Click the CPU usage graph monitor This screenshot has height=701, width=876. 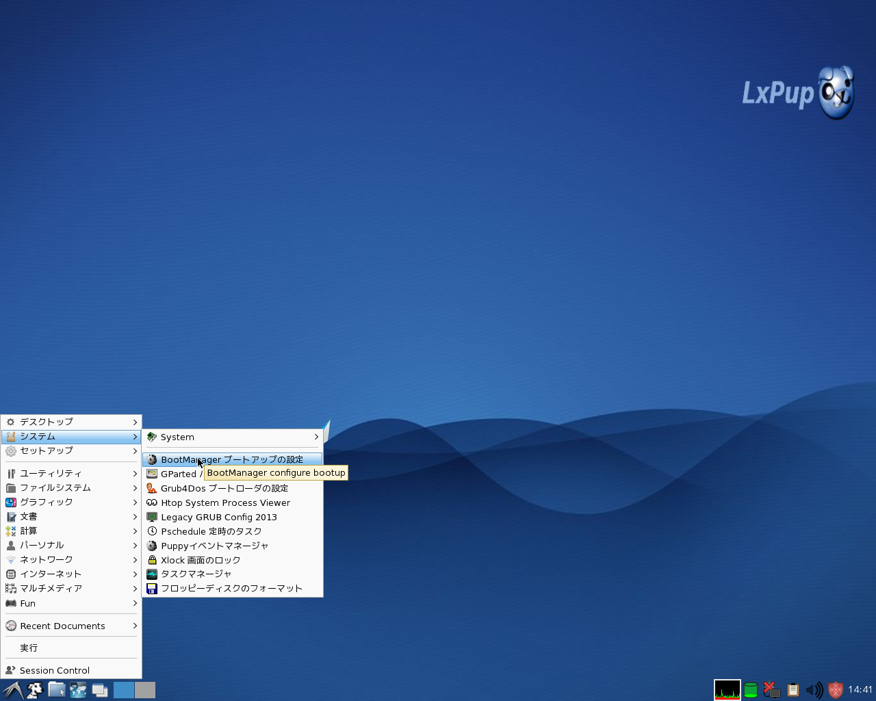click(727, 689)
